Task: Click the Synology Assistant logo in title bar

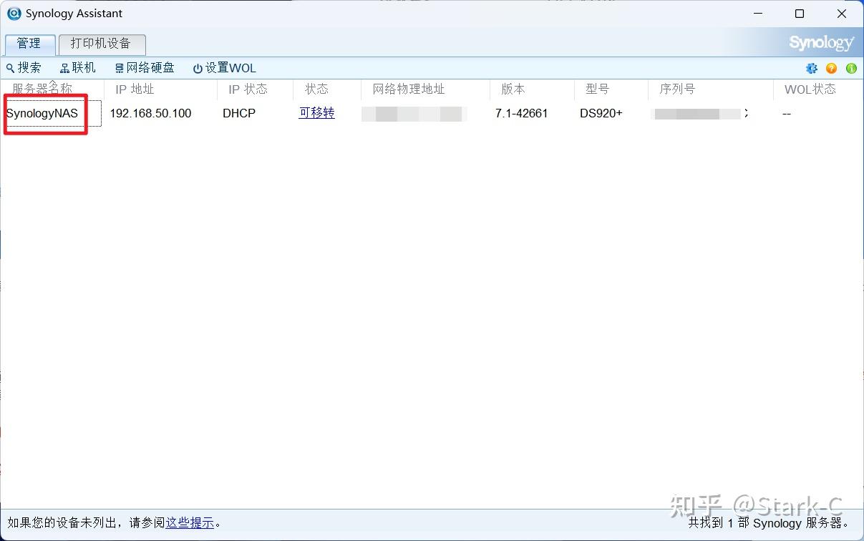Action: (14, 13)
